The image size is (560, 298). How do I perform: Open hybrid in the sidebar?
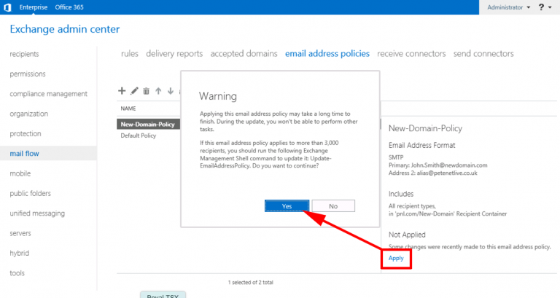(19, 253)
